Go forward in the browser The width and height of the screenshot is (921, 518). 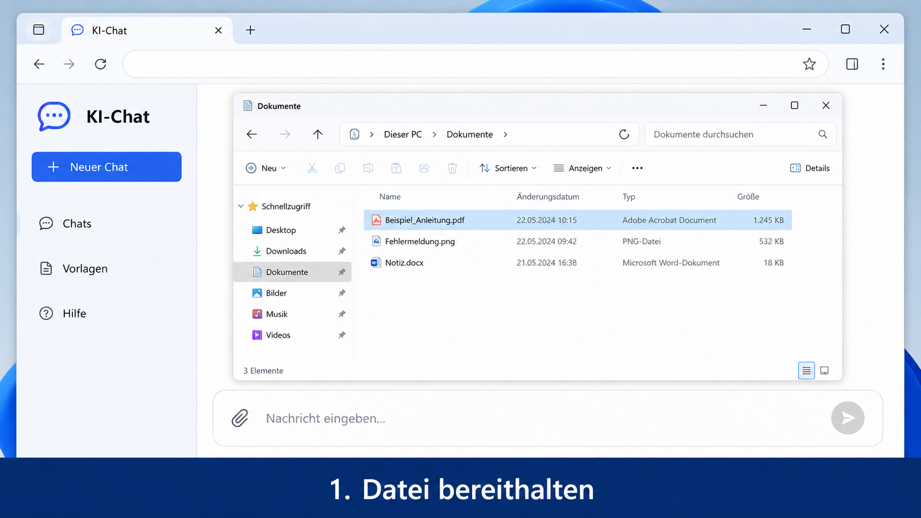click(69, 64)
